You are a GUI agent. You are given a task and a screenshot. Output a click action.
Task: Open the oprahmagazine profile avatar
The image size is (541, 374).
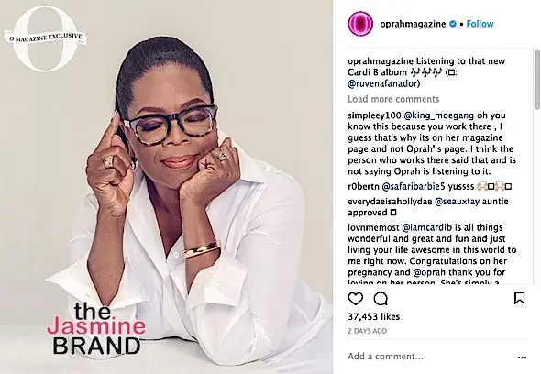tap(360, 24)
